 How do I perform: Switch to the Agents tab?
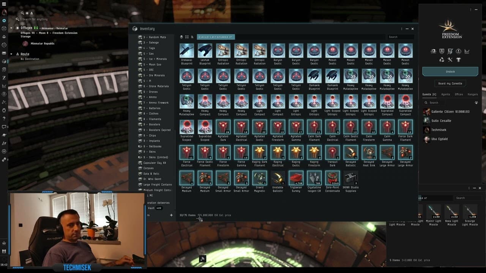(x=446, y=94)
